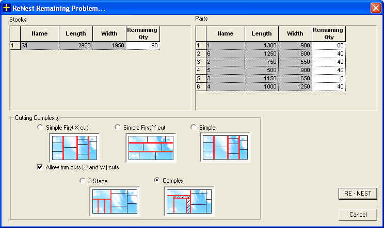Click the Simple cut pattern preview image
Screen dimensions: 384x228
225,148
